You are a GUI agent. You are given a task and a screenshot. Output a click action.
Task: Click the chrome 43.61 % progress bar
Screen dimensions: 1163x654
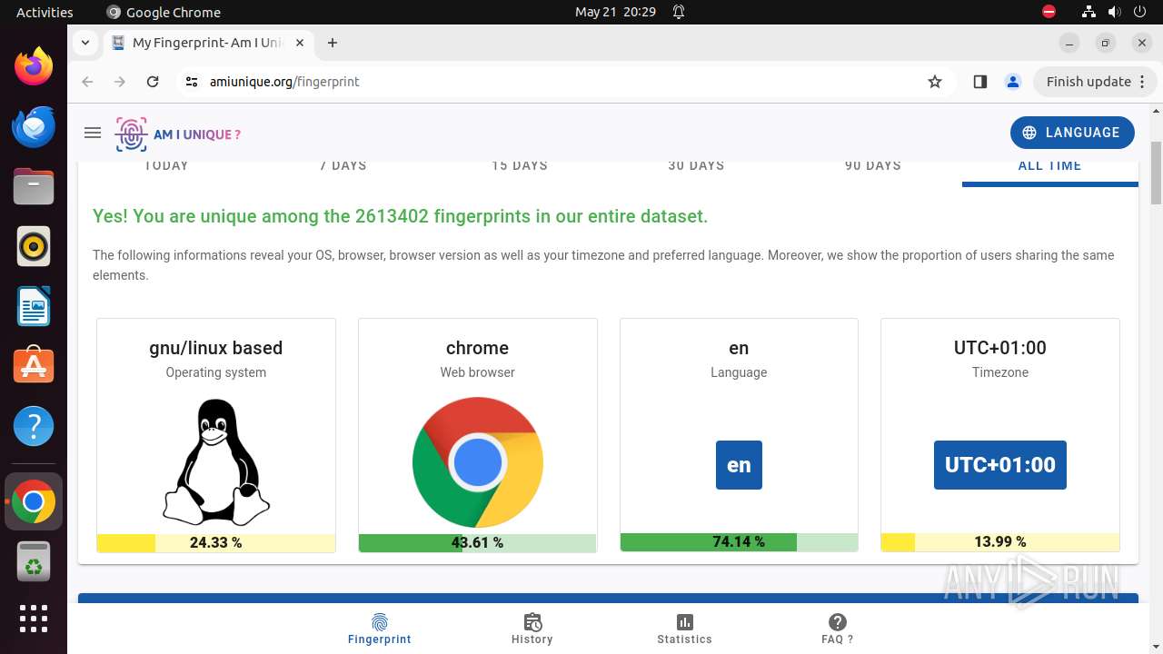[x=478, y=542]
